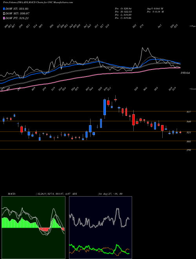196x259 pixels.
Task: Select the 'DOW ST: 331.05' legend text
Action: click(17, 9)
